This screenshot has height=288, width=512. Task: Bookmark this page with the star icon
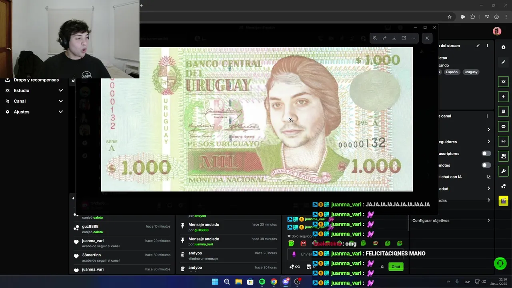point(450,17)
